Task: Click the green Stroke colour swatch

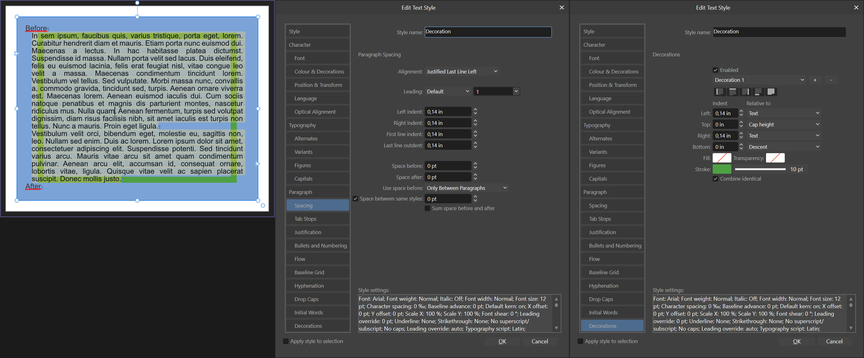Action: point(721,169)
